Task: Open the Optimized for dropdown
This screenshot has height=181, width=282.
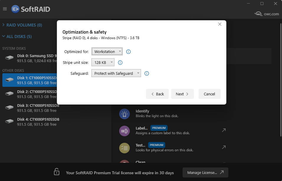Action: 107,52
